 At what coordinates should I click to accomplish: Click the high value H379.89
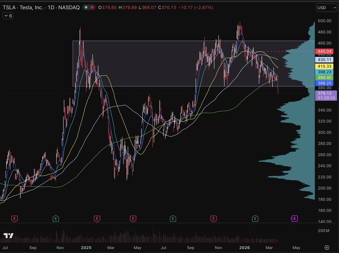tap(128, 8)
